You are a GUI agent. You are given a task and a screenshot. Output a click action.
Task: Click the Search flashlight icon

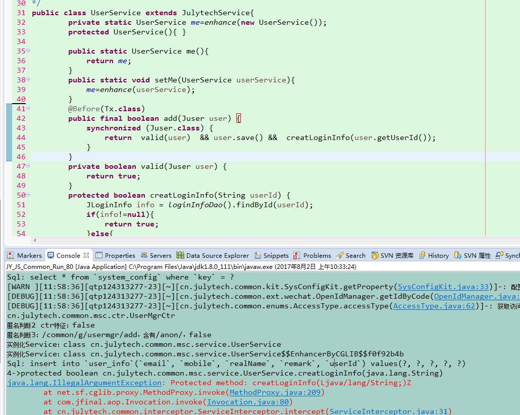(x=340, y=255)
